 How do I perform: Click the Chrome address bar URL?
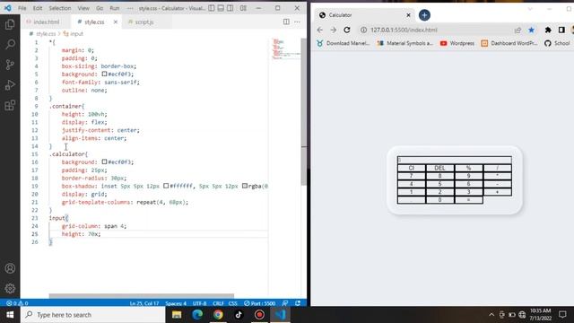(404, 30)
